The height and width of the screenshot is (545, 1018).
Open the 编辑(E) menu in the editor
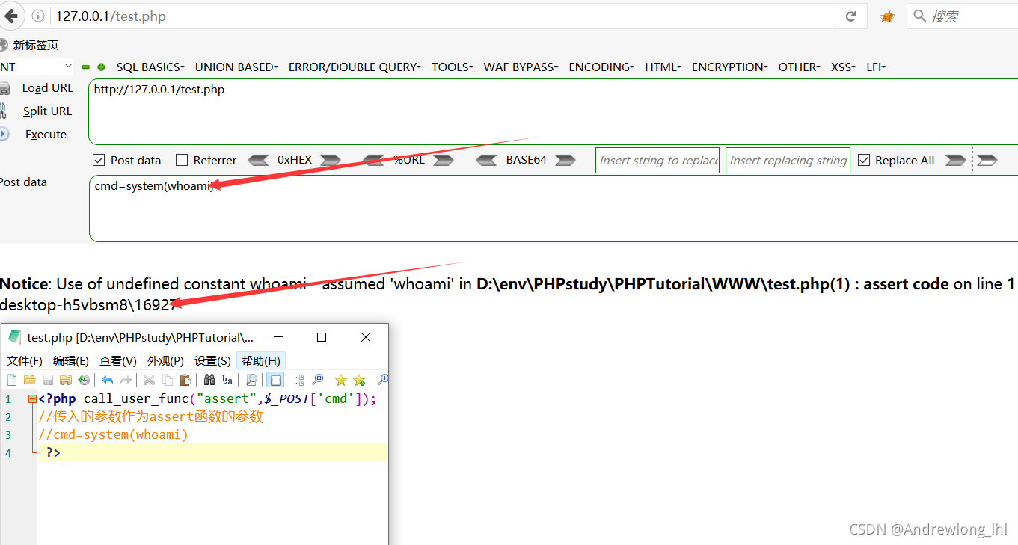pyautogui.click(x=71, y=360)
